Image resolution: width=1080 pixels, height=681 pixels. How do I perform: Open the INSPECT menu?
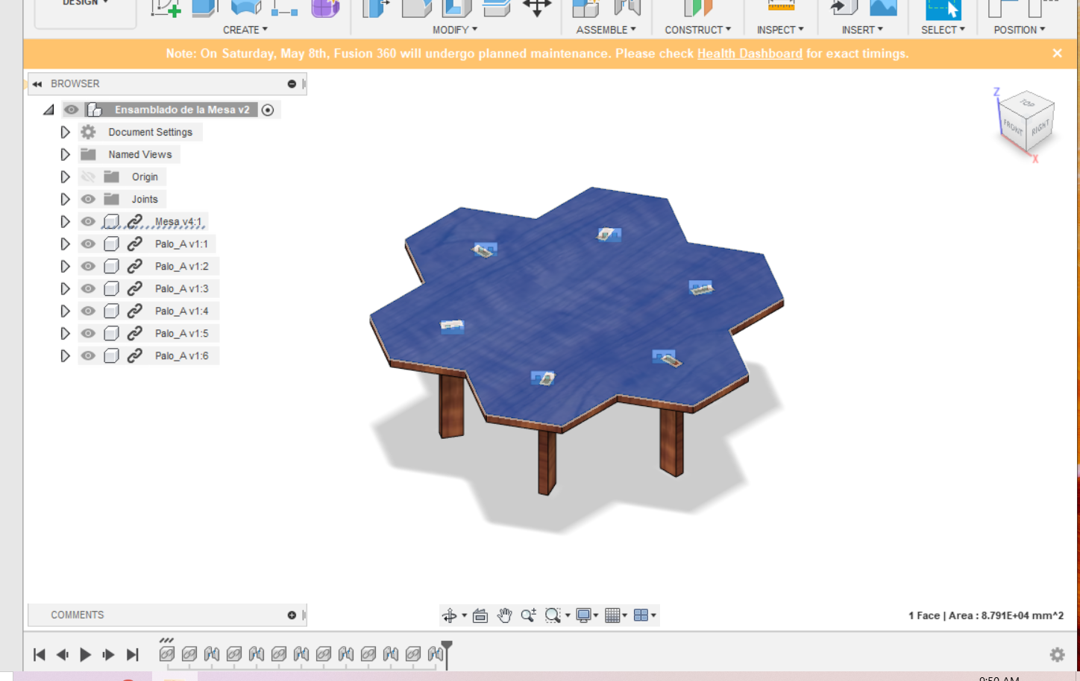click(780, 30)
